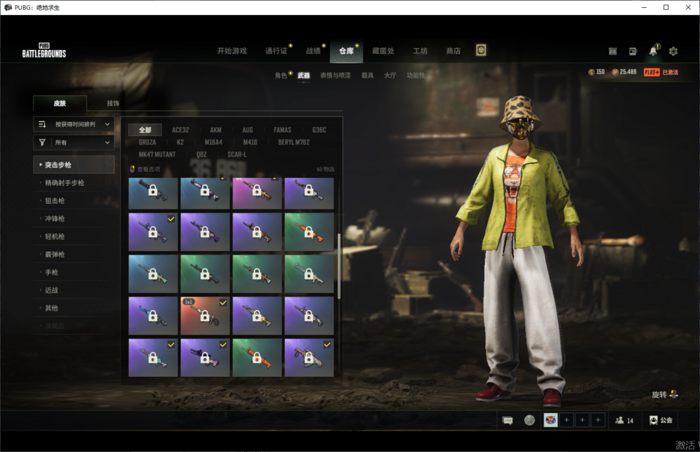Image resolution: width=700 pixels, height=452 pixels.
Task: Toggle the checkmark on the Lv1 red skin
Action: pos(223,302)
